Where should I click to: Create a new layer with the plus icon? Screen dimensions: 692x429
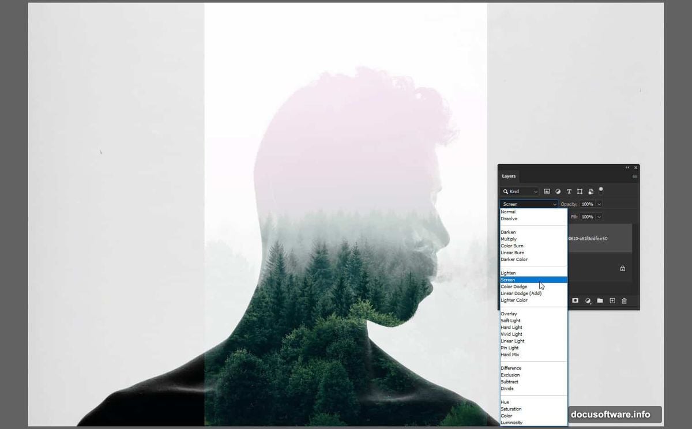pyautogui.click(x=612, y=300)
